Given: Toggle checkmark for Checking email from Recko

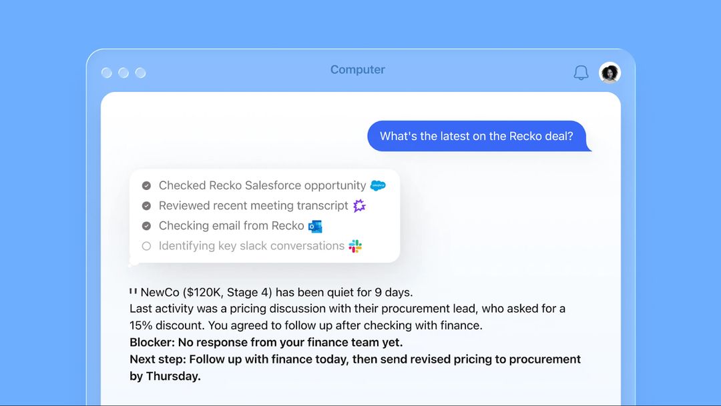Looking at the screenshot, I should click(146, 226).
